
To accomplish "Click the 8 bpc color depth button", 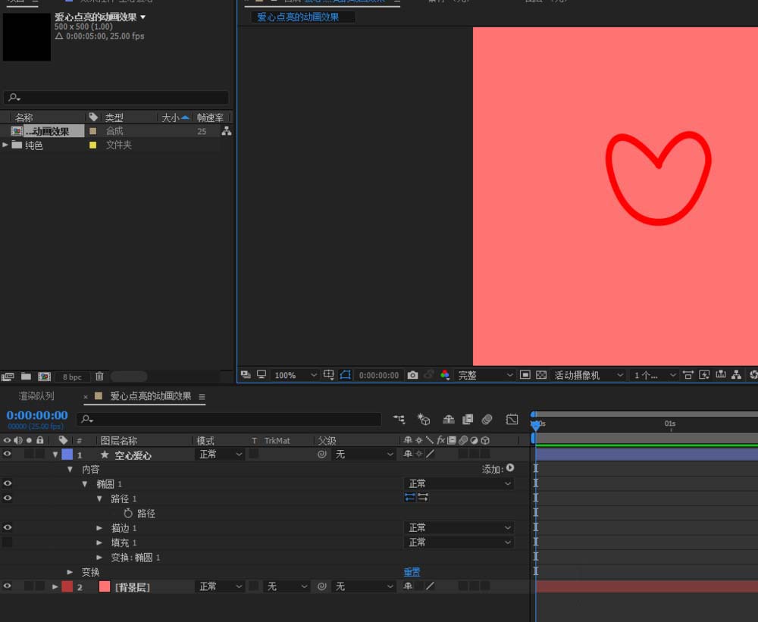I will tap(73, 377).
